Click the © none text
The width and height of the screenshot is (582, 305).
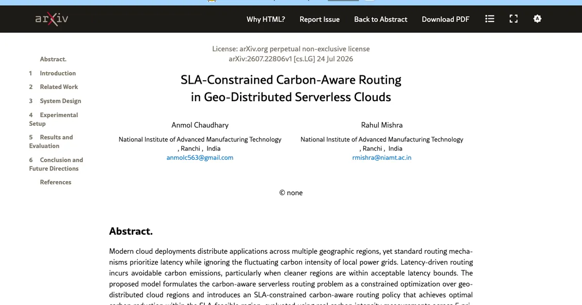[x=291, y=193]
